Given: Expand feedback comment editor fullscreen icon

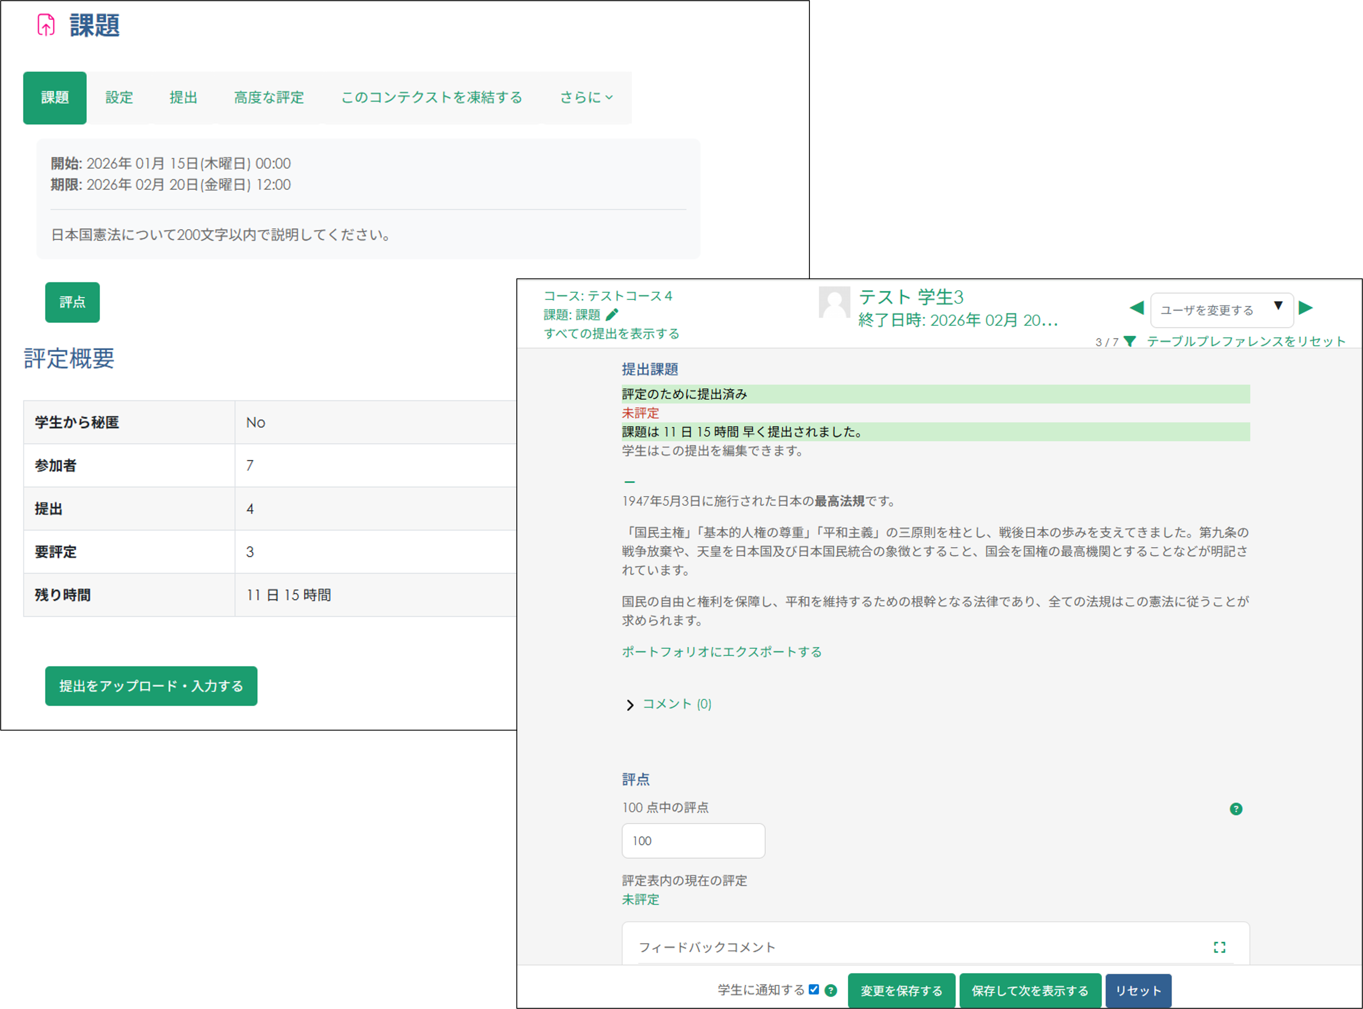Looking at the screenshot, I should click(x=1219, y=947).
